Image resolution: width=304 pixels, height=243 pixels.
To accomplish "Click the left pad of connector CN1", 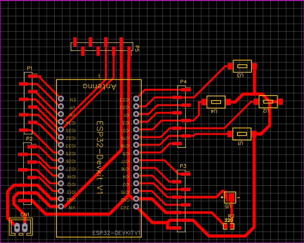I will coord(17,228).
